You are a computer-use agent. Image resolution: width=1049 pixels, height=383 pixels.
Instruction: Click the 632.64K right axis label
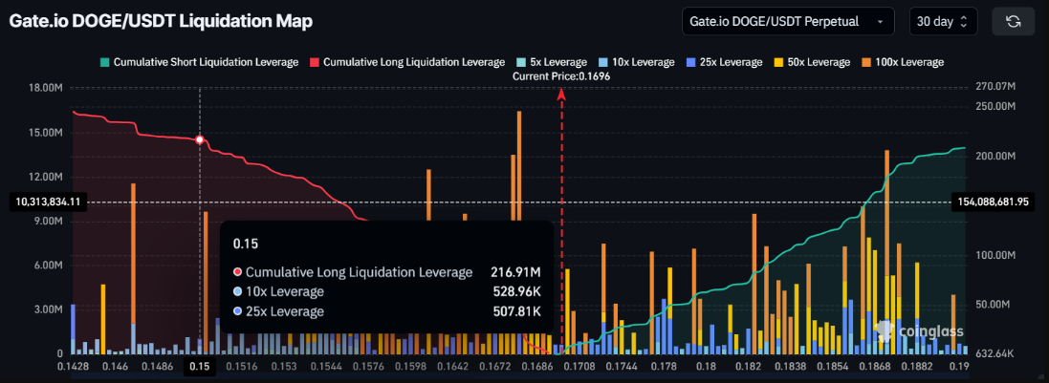click(x=996, y=354)
